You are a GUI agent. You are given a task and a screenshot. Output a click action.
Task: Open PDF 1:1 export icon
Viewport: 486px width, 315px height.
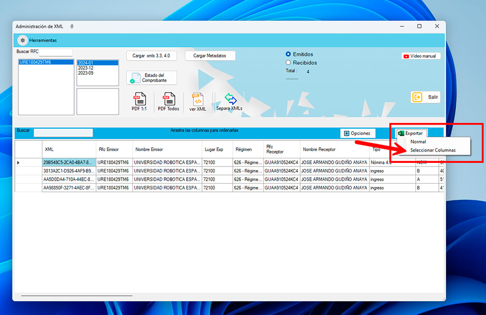click(140, 99)
